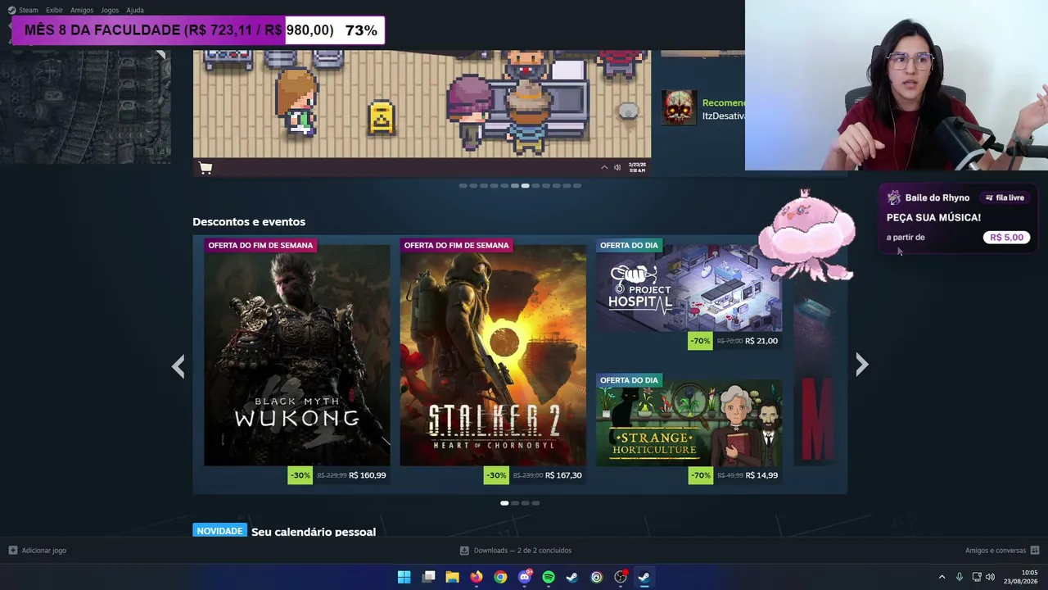The height and width of the screenshot is (590, 1048).
Task: Click the R$ 167,30 price of Stalker 2
Action: pyautogui.click(x=563, y=475)
